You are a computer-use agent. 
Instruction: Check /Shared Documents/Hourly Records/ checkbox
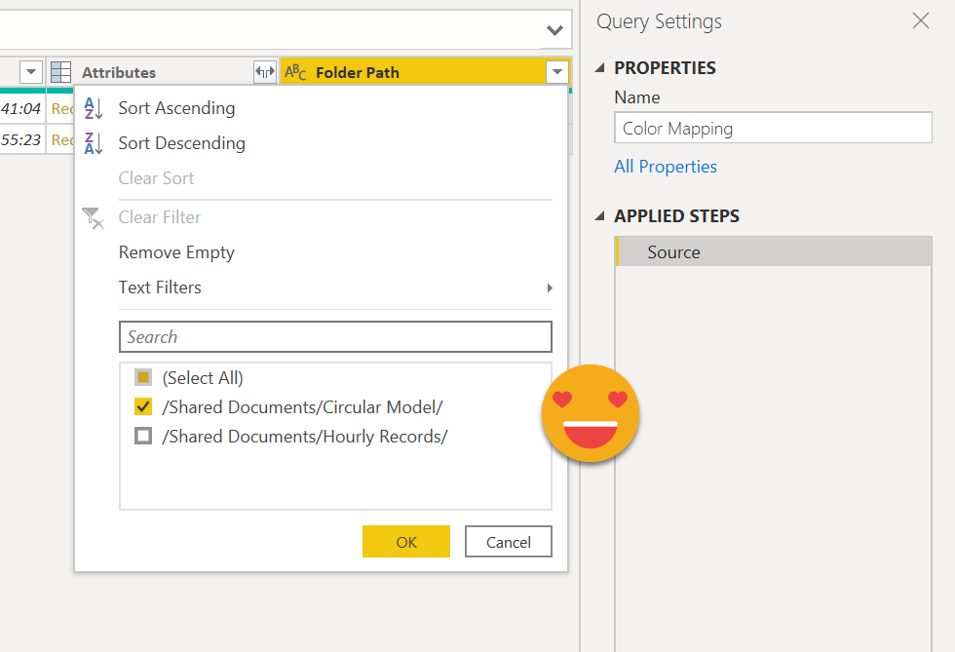(x=143, y=437)
